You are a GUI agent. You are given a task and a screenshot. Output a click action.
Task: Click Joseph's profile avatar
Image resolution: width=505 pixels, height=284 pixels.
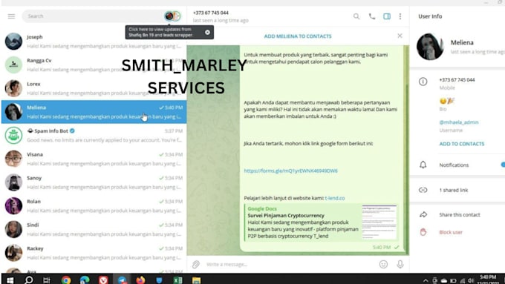coord(13,42)
